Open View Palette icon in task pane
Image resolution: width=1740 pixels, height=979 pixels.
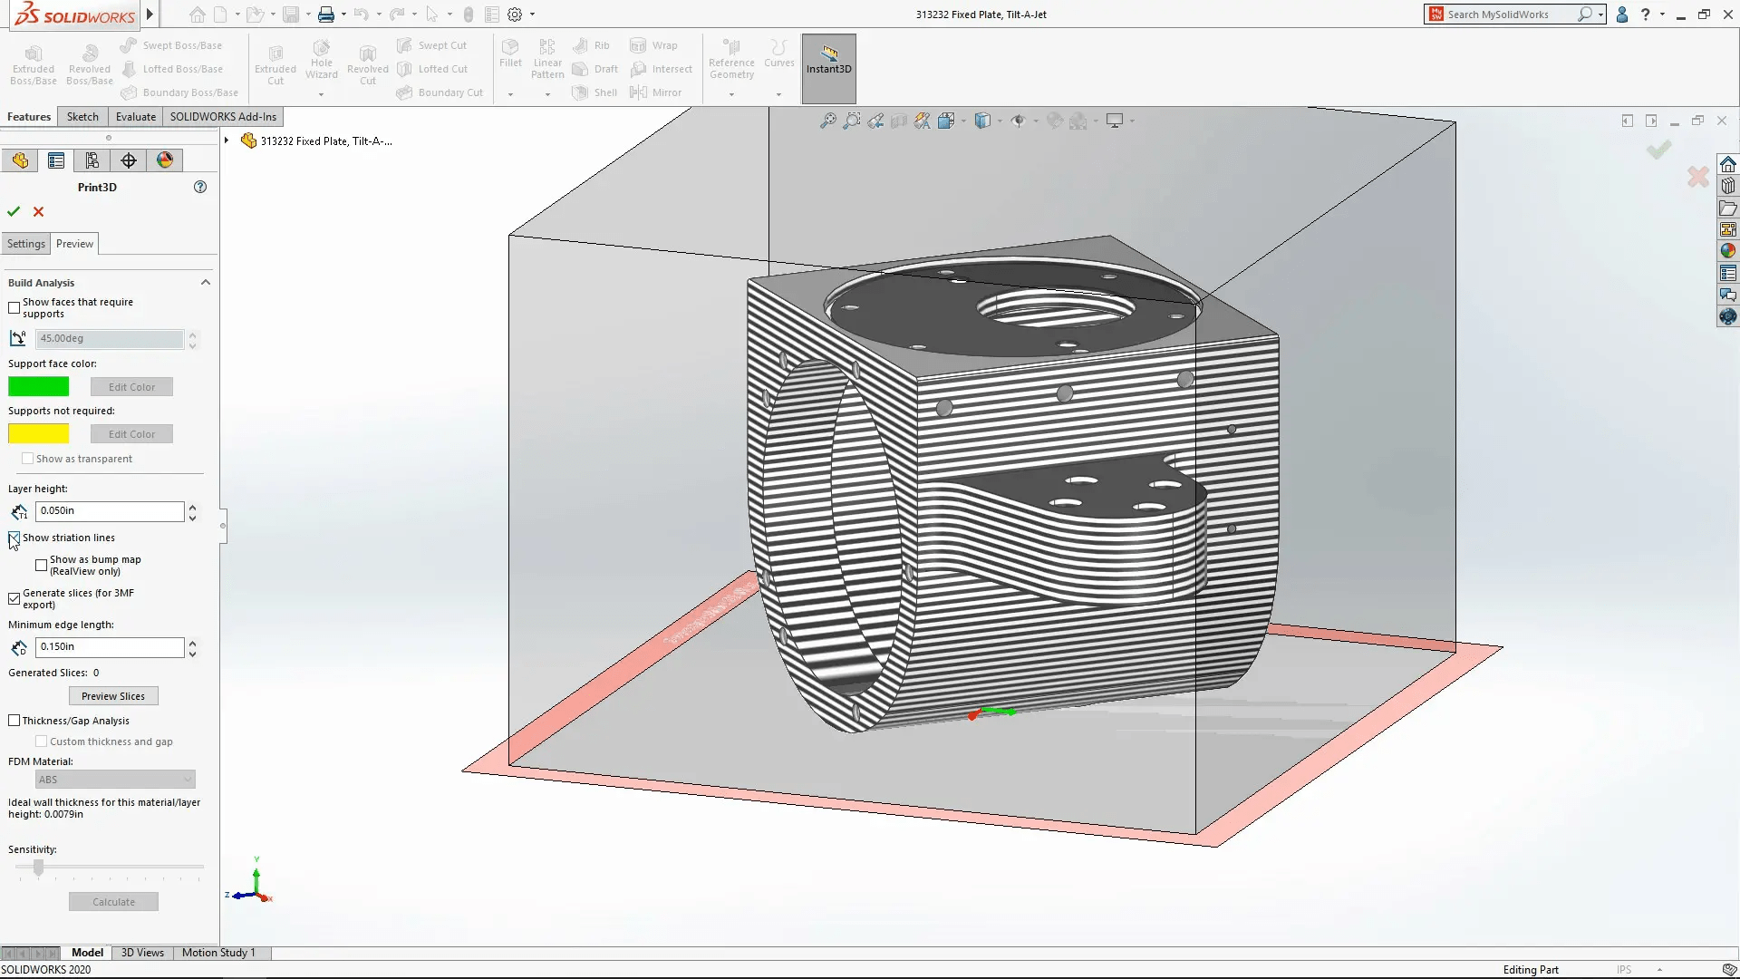coord(1728,229)
